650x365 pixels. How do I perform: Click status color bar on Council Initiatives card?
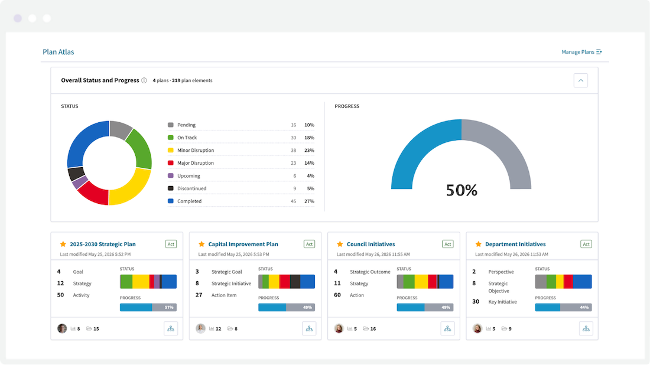[425, 282]
